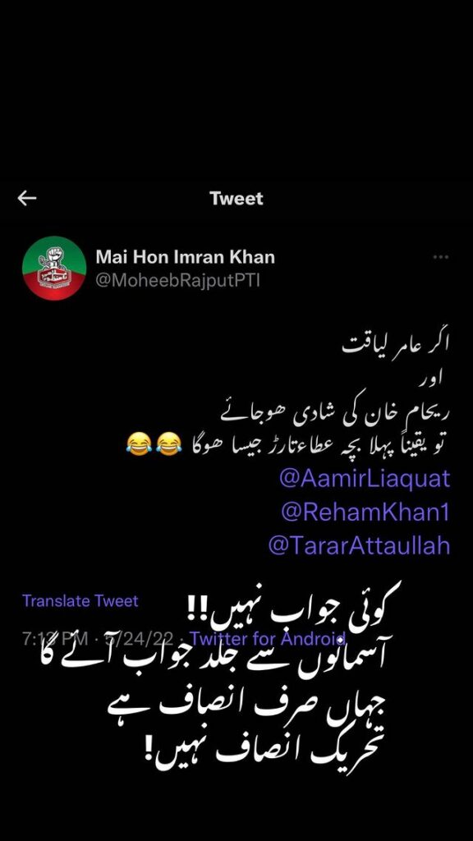Select the 7:13 PM timestamp
The image size is (473, 841).
pos(51,639)
